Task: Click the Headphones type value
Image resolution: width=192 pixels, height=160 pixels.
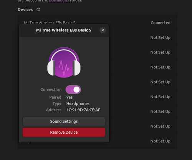Action: [x=78, y=103]
